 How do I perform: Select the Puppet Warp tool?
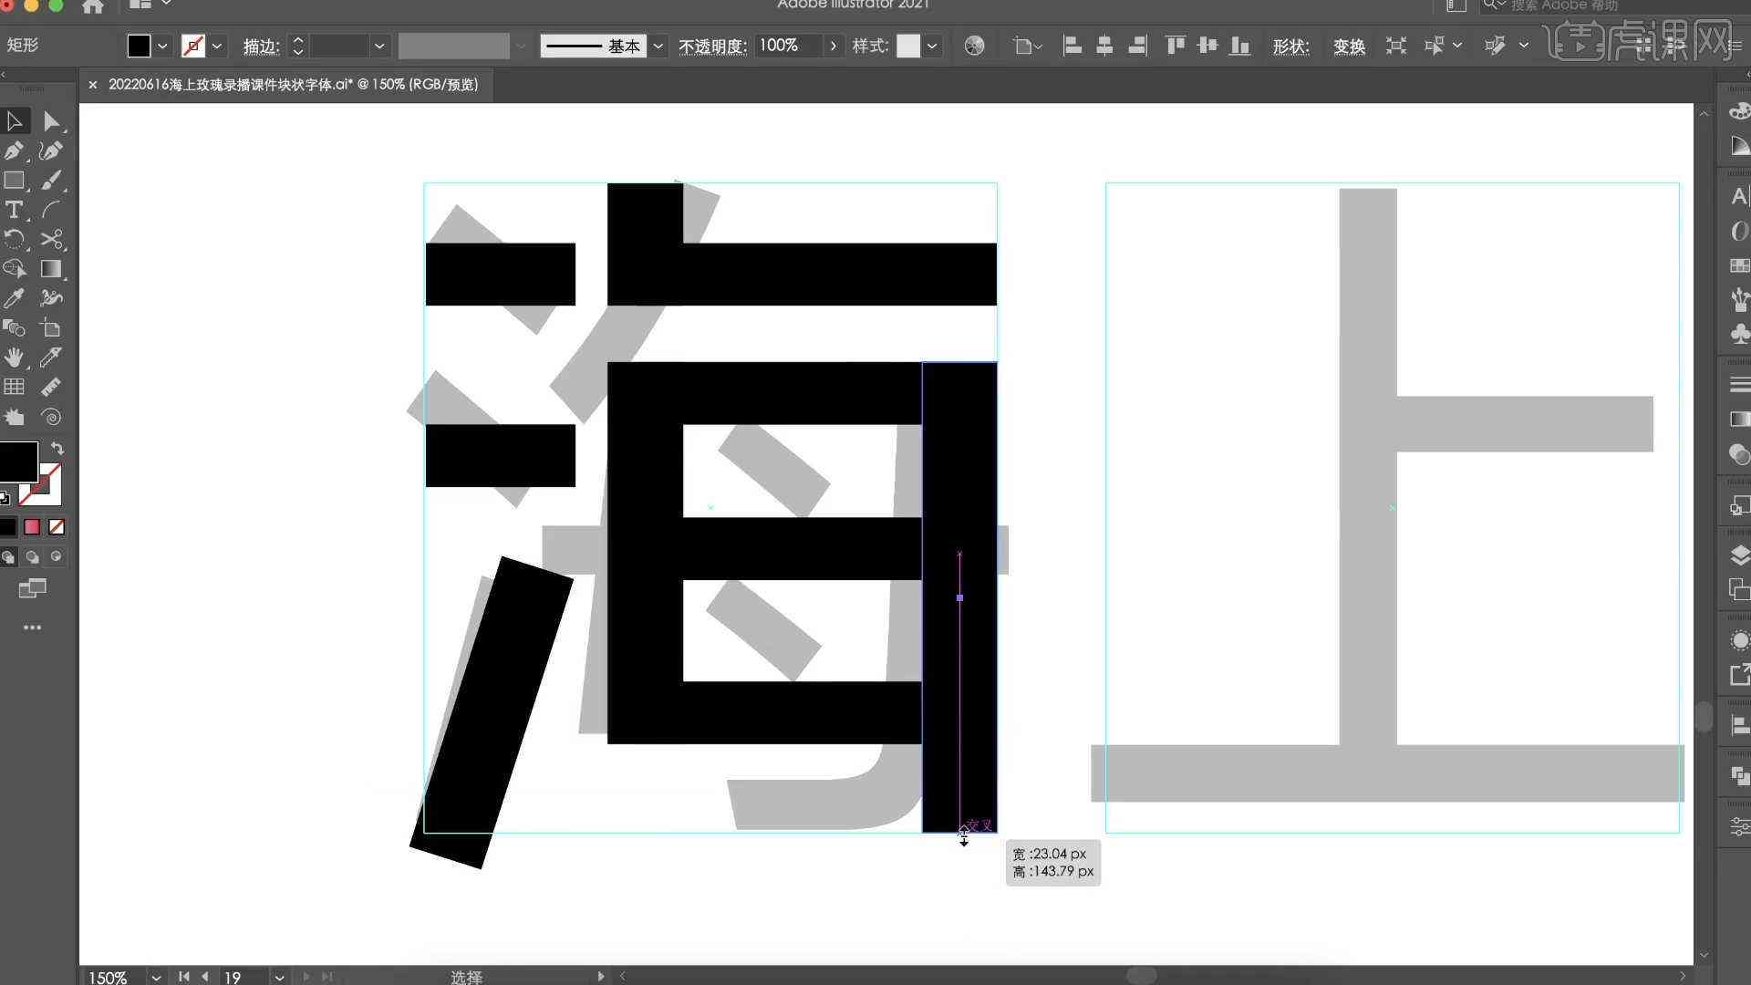[51, 298]
